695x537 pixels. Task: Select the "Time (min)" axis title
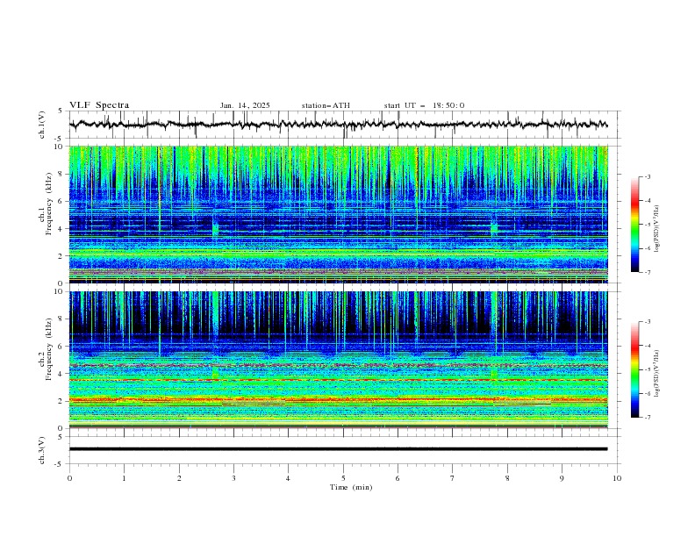[351, 487]
